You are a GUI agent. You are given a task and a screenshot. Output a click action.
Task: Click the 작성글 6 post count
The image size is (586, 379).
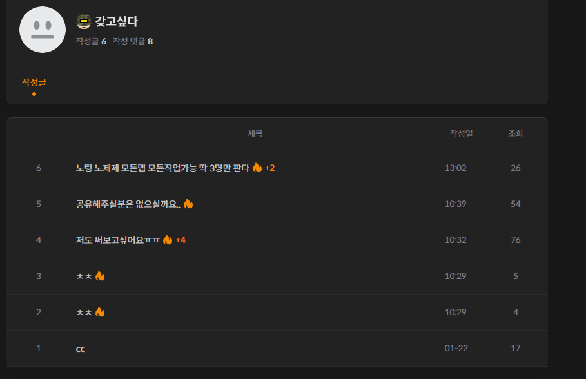coord(91,41)
